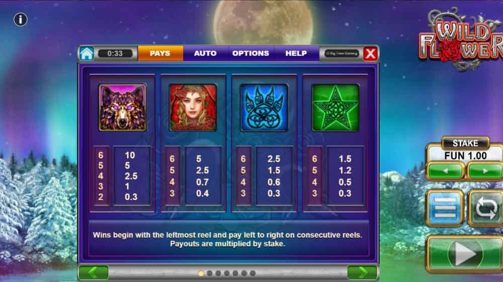
Task: Click the home icon in paytable header
Action: (x=87, y=53)
